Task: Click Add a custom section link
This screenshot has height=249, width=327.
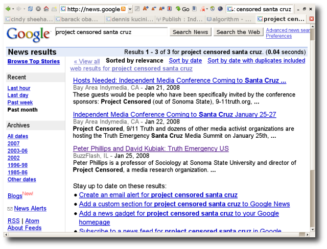Action: [x=184, y=204]
